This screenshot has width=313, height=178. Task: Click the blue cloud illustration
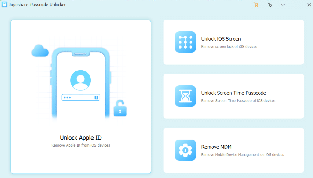(x=40, y=51)
